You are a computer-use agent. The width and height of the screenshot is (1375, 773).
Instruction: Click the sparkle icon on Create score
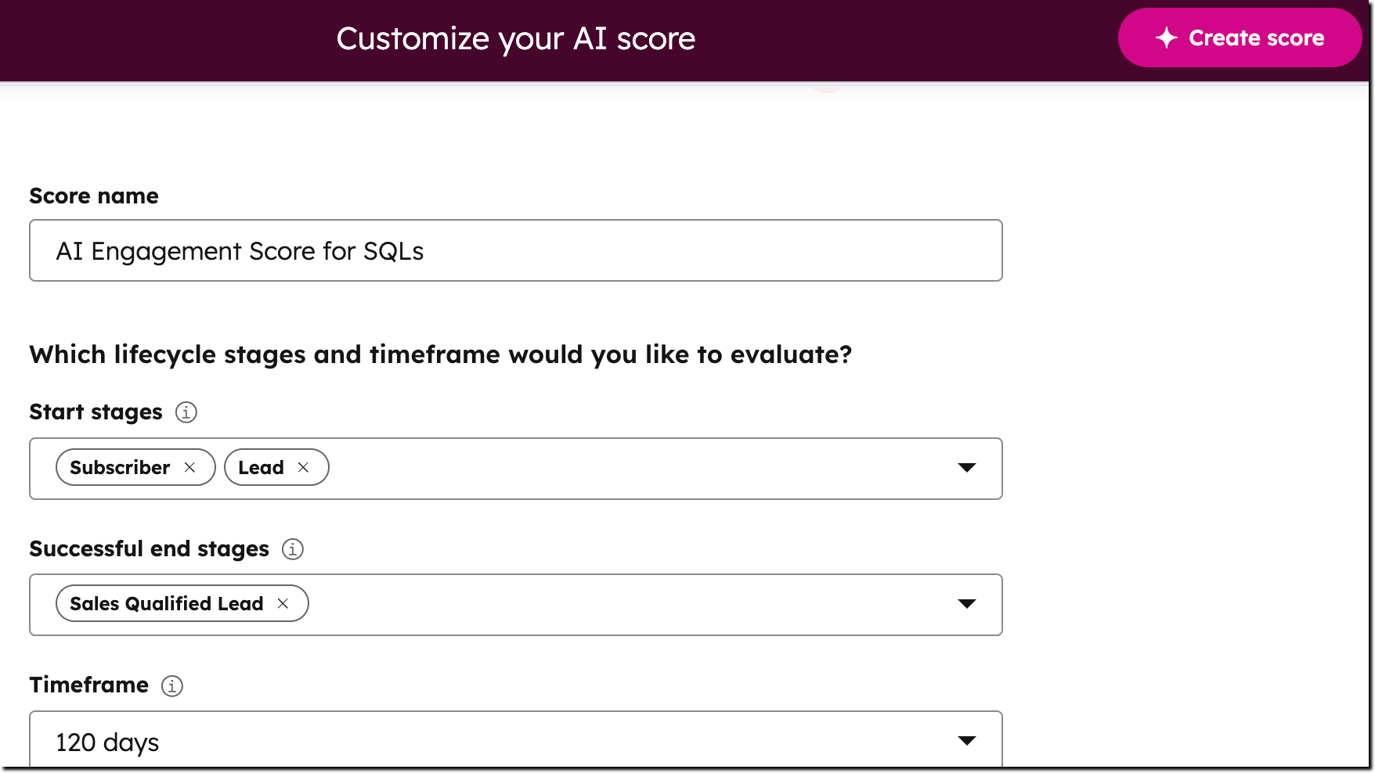1167,37
